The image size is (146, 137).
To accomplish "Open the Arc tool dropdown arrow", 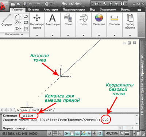I will pos(21,16).
